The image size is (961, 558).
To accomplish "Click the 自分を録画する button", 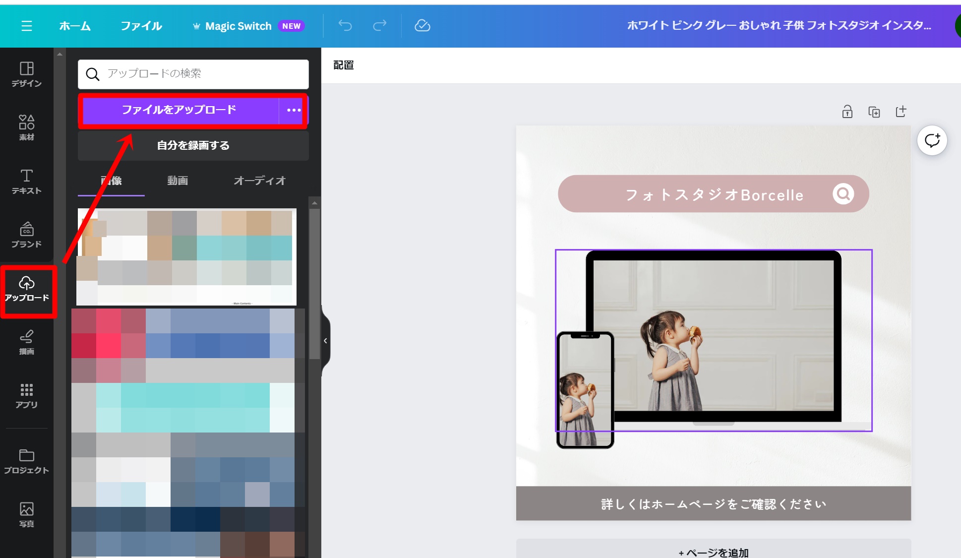I will (193, 145).
